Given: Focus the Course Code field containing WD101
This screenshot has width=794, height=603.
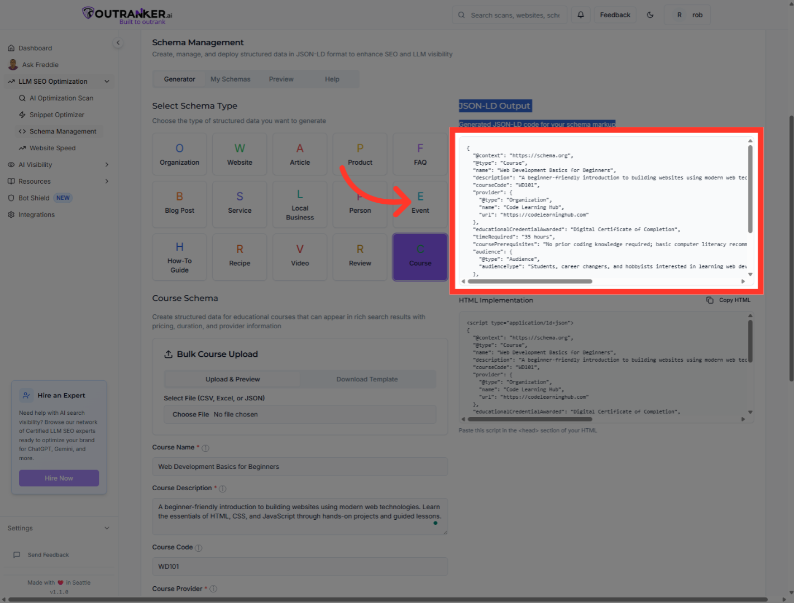Looking at the screenshot, I should pyautogui.click(x=300, y=566).
